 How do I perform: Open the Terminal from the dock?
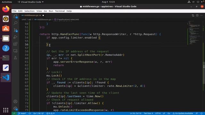(6, 58)
